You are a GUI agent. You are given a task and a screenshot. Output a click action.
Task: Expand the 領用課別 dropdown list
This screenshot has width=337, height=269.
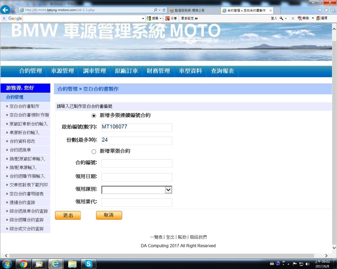pyautogui.click(x=168, y=190)
